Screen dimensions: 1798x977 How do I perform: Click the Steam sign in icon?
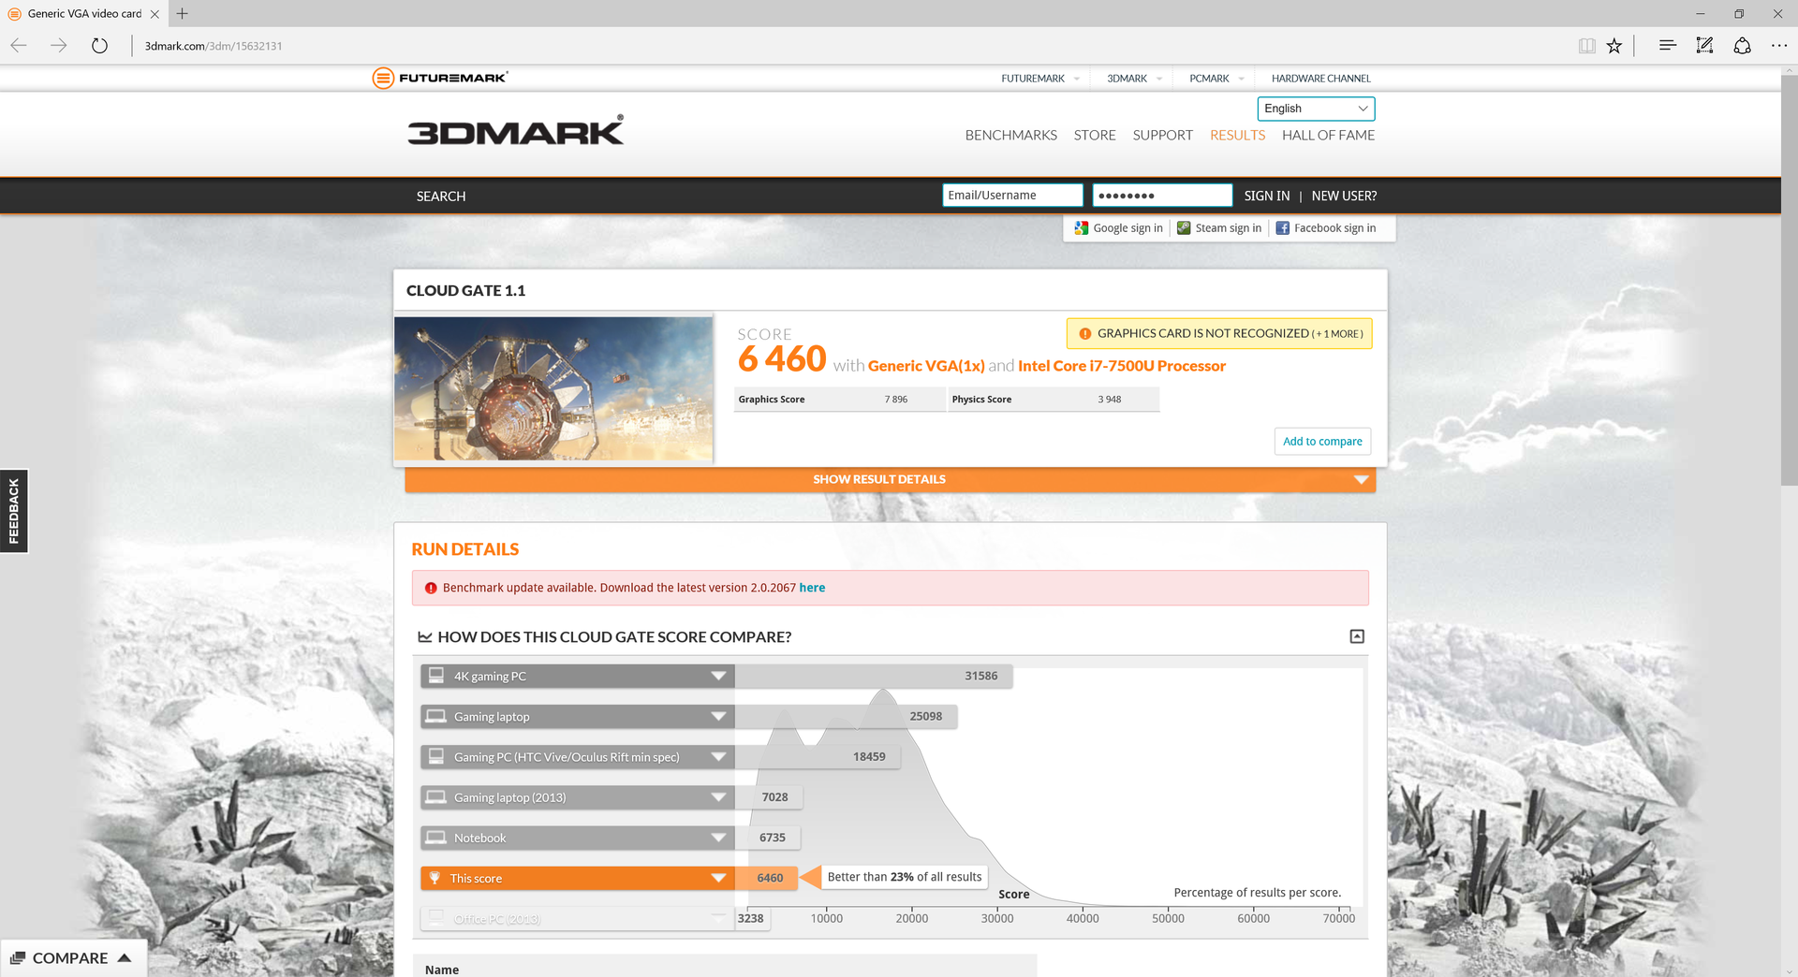tap(1184, 228)
